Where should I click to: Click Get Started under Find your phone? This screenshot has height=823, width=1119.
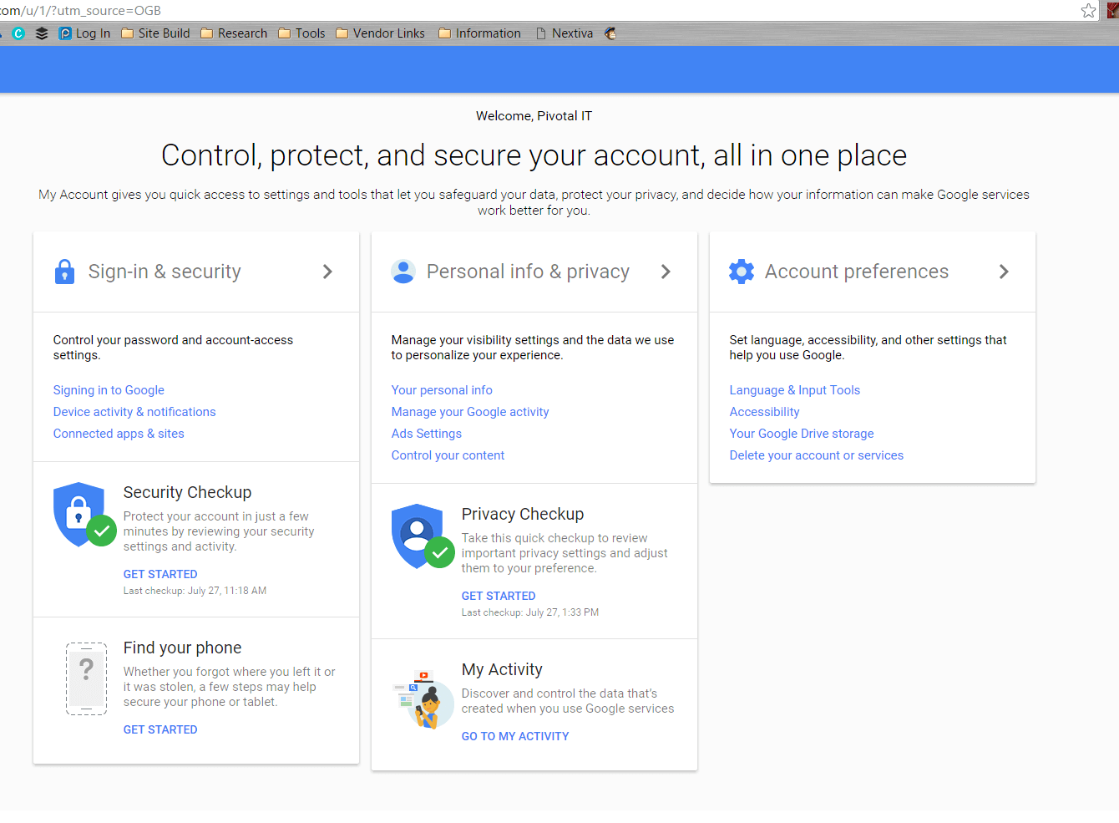click(160, 729)
